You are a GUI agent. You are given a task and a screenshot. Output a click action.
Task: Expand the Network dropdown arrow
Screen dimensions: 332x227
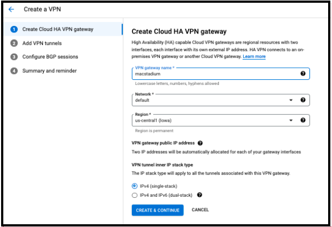[291, 100]
